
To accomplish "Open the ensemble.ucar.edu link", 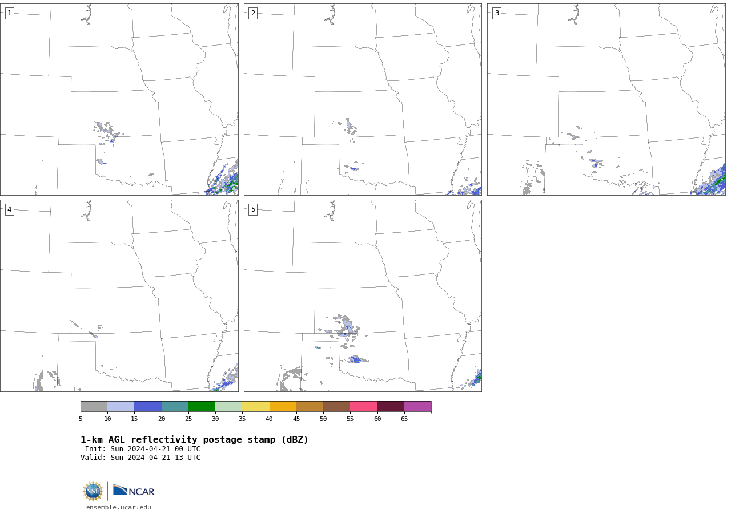I will coord(119,507).
